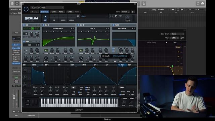Go to previous plugin setting arrow
215x121 pixels.
click(x=33, y=12)
